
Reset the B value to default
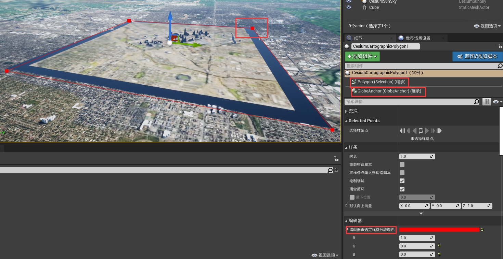[x=439, y=254]
